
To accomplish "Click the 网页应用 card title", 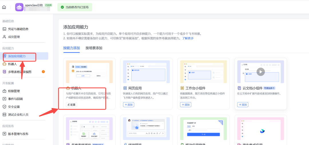I will click(x=135, y=88).
